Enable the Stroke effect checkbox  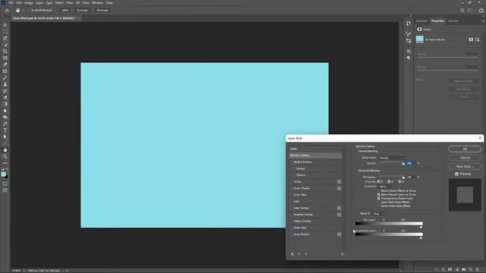click(x=292, y=182)
